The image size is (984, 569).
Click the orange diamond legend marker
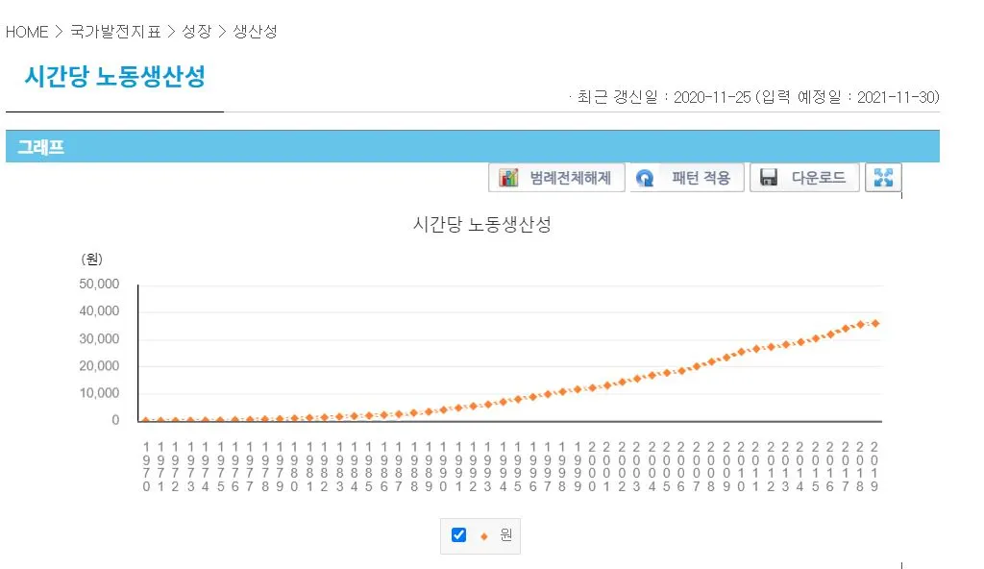point(483,535)
